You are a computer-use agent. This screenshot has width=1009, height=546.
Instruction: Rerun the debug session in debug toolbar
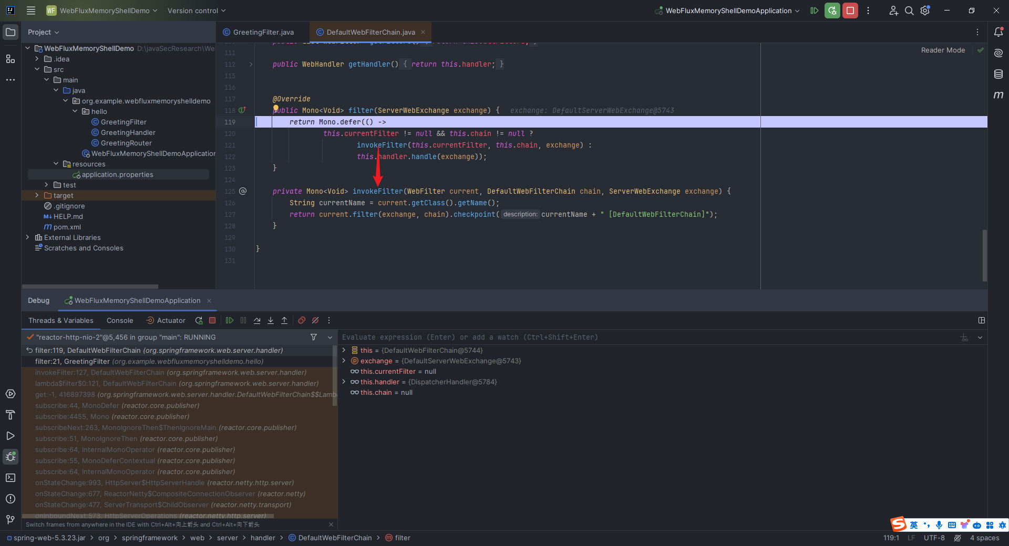click(x=199, y=320)
